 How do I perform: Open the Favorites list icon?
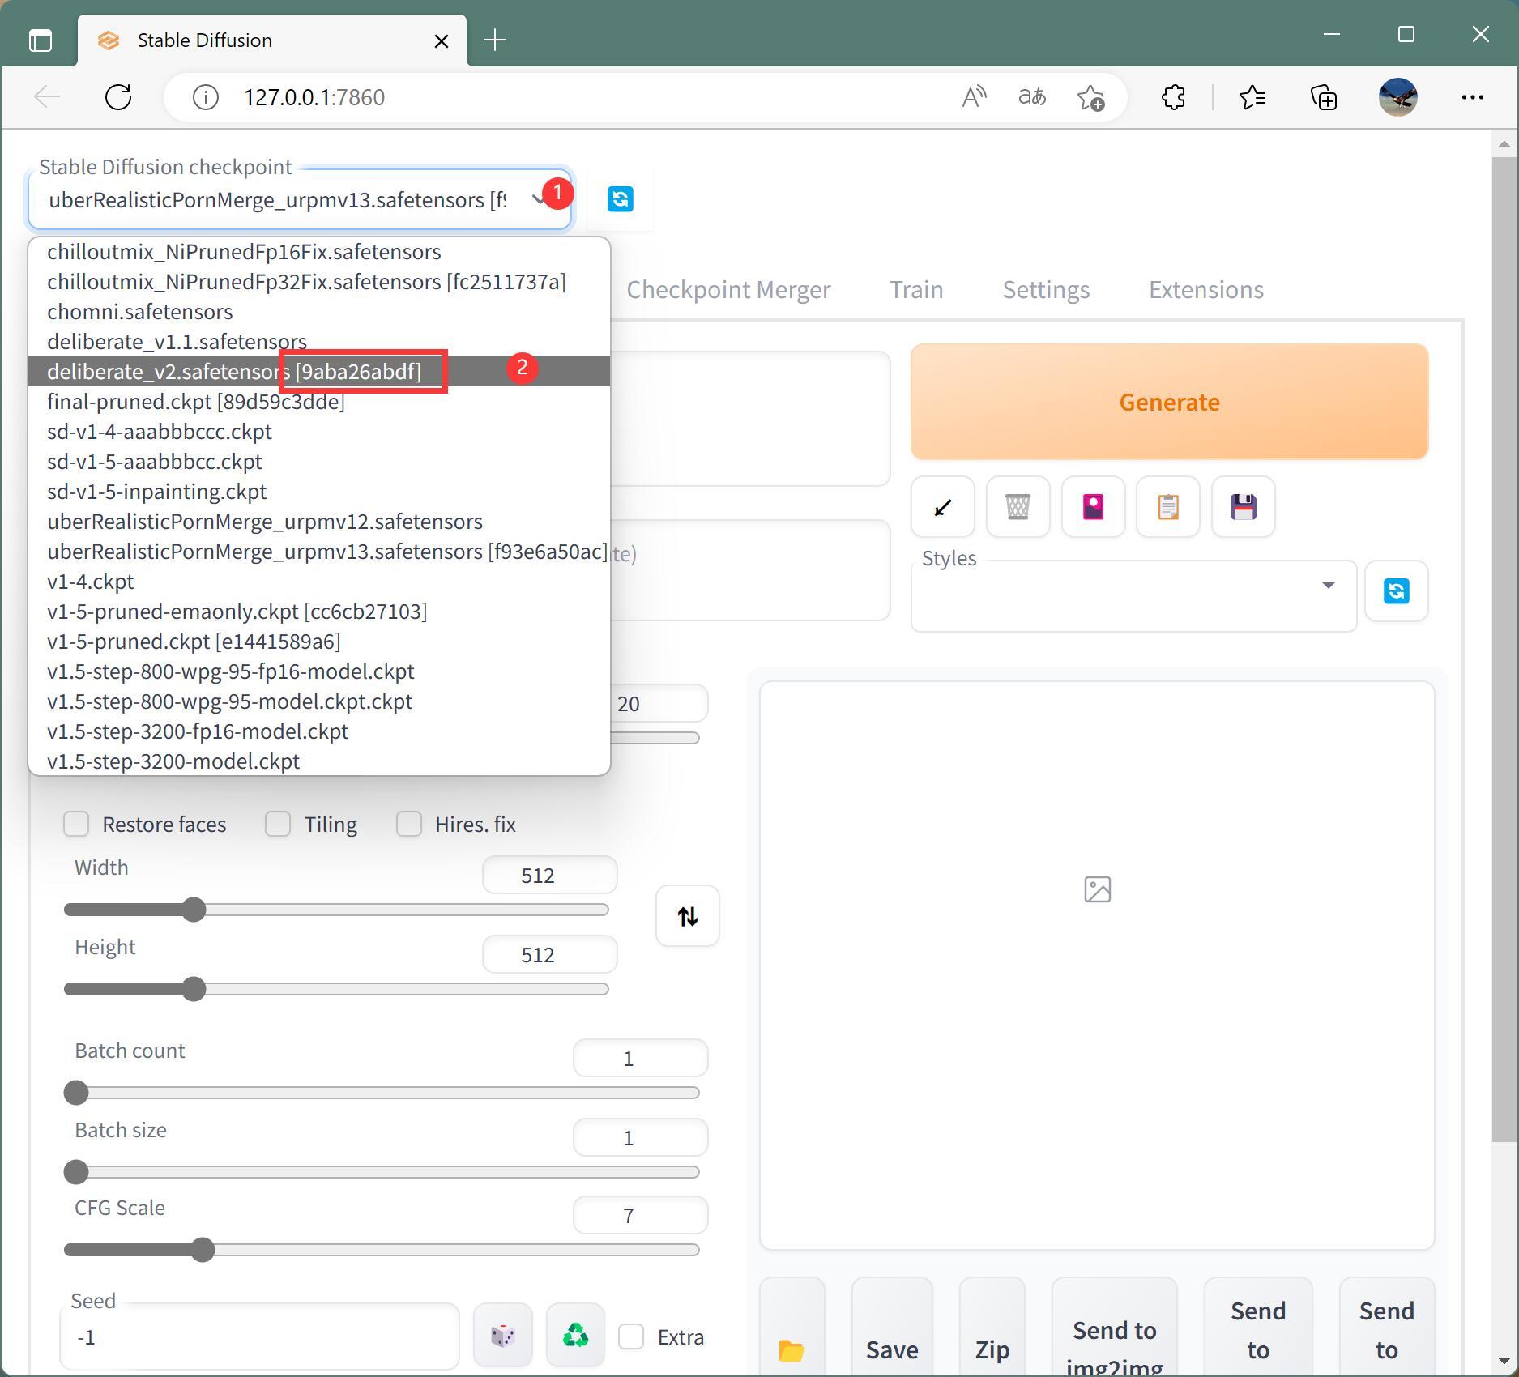1252,97
